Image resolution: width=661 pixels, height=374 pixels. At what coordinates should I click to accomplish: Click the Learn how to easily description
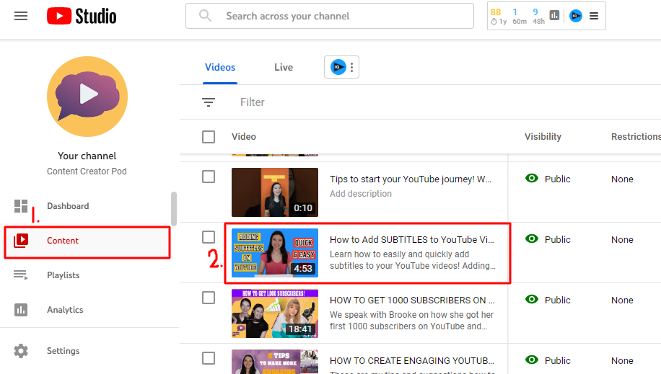[x=413, y=260]
